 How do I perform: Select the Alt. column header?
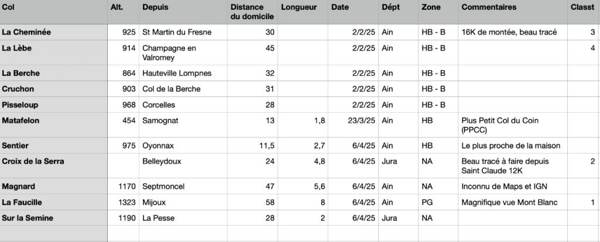(x=123, y=12)
